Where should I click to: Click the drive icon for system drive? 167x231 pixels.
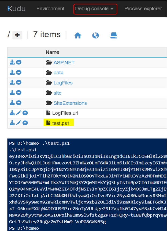114,35
